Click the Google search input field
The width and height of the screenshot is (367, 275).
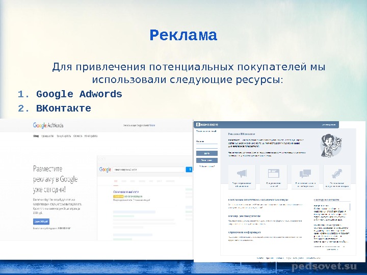pos(149,169)
